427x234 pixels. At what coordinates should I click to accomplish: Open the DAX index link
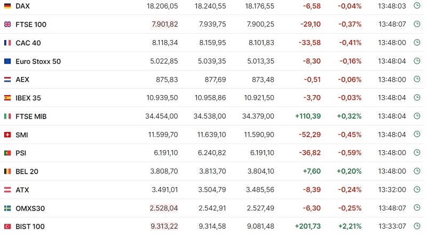tap(22, 6)
